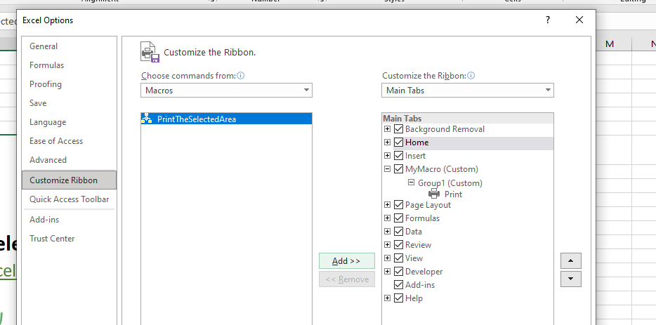Expand the Developer tree node
Viewport: 656px width, 325px height.
pyautogui.click(x=388, y=272)
